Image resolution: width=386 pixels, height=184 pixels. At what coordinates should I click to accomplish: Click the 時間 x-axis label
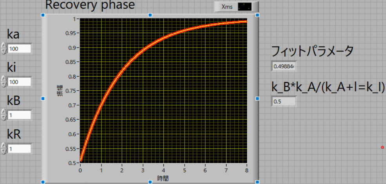point(163,178)
